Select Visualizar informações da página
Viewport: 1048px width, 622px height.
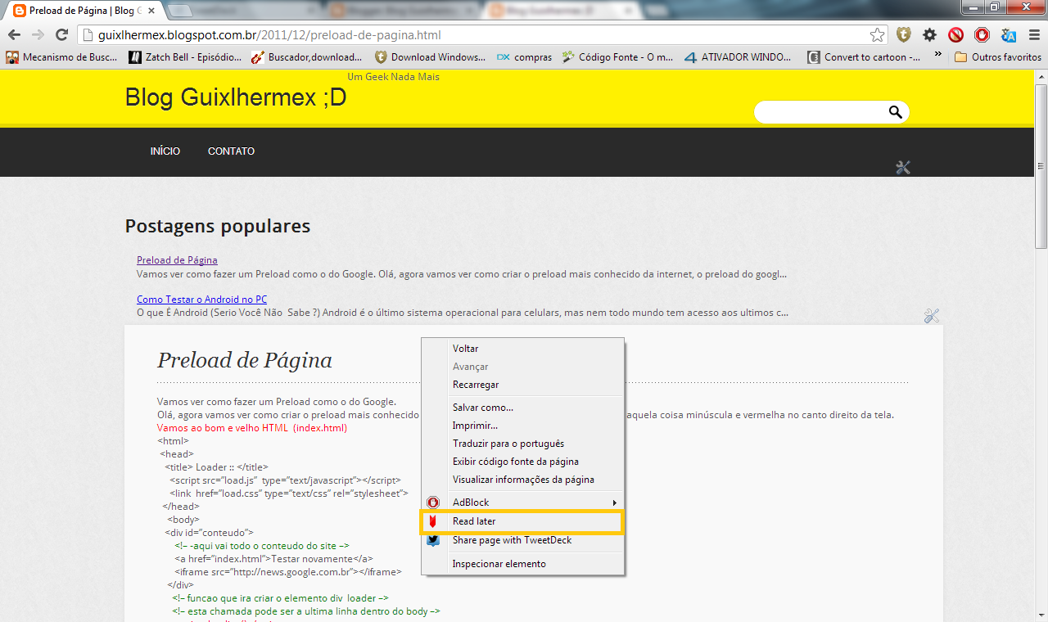tap(522, 480)
